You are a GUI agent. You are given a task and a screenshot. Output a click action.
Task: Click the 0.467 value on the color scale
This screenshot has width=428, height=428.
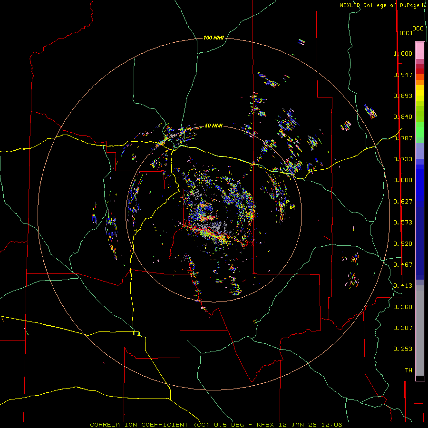point(403,264)
